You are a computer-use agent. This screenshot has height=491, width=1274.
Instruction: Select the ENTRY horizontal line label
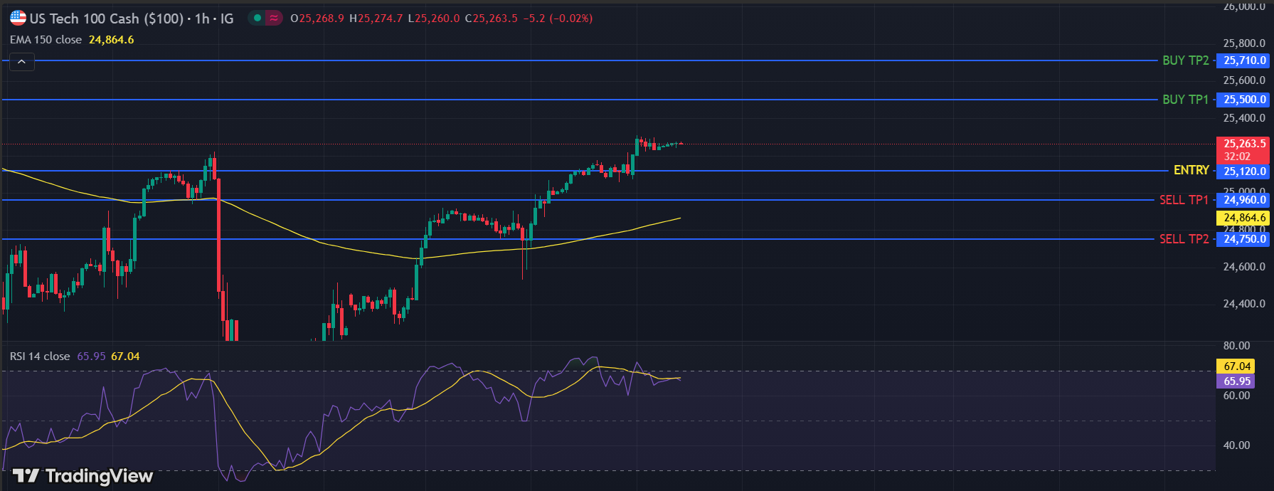[1191, 170]
